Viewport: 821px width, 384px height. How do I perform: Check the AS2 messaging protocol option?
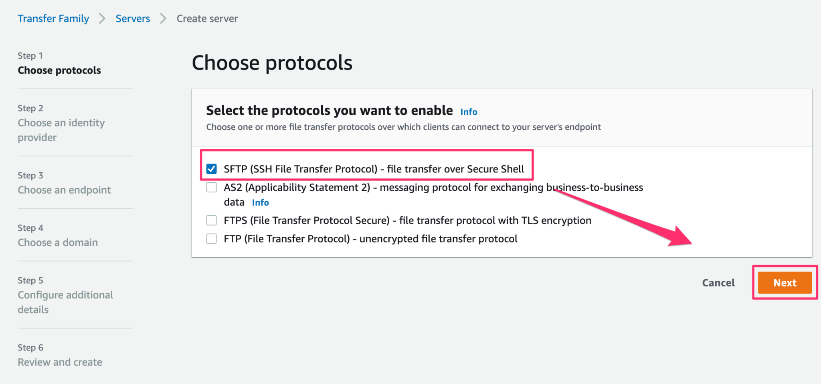[x=211, y=187]
